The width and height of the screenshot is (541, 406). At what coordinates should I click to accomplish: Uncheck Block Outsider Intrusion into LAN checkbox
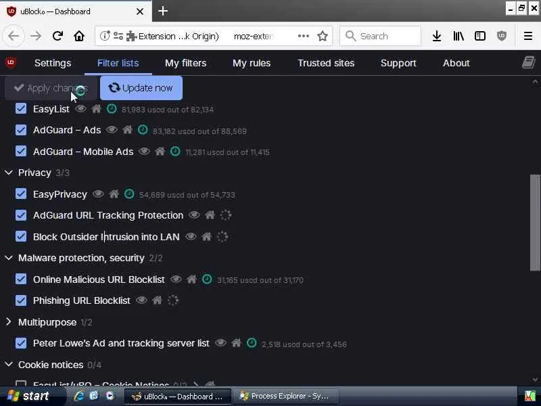pyautogui.click(x=21, y=236)
